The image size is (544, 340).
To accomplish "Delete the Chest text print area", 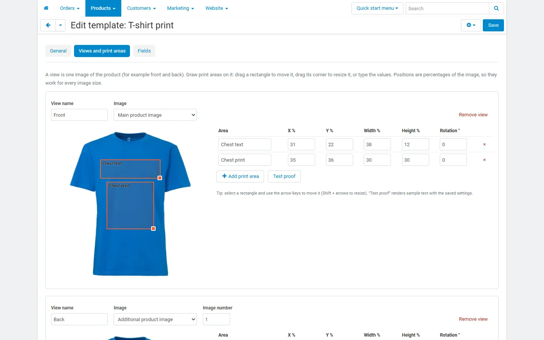I will tap(484, 144).
